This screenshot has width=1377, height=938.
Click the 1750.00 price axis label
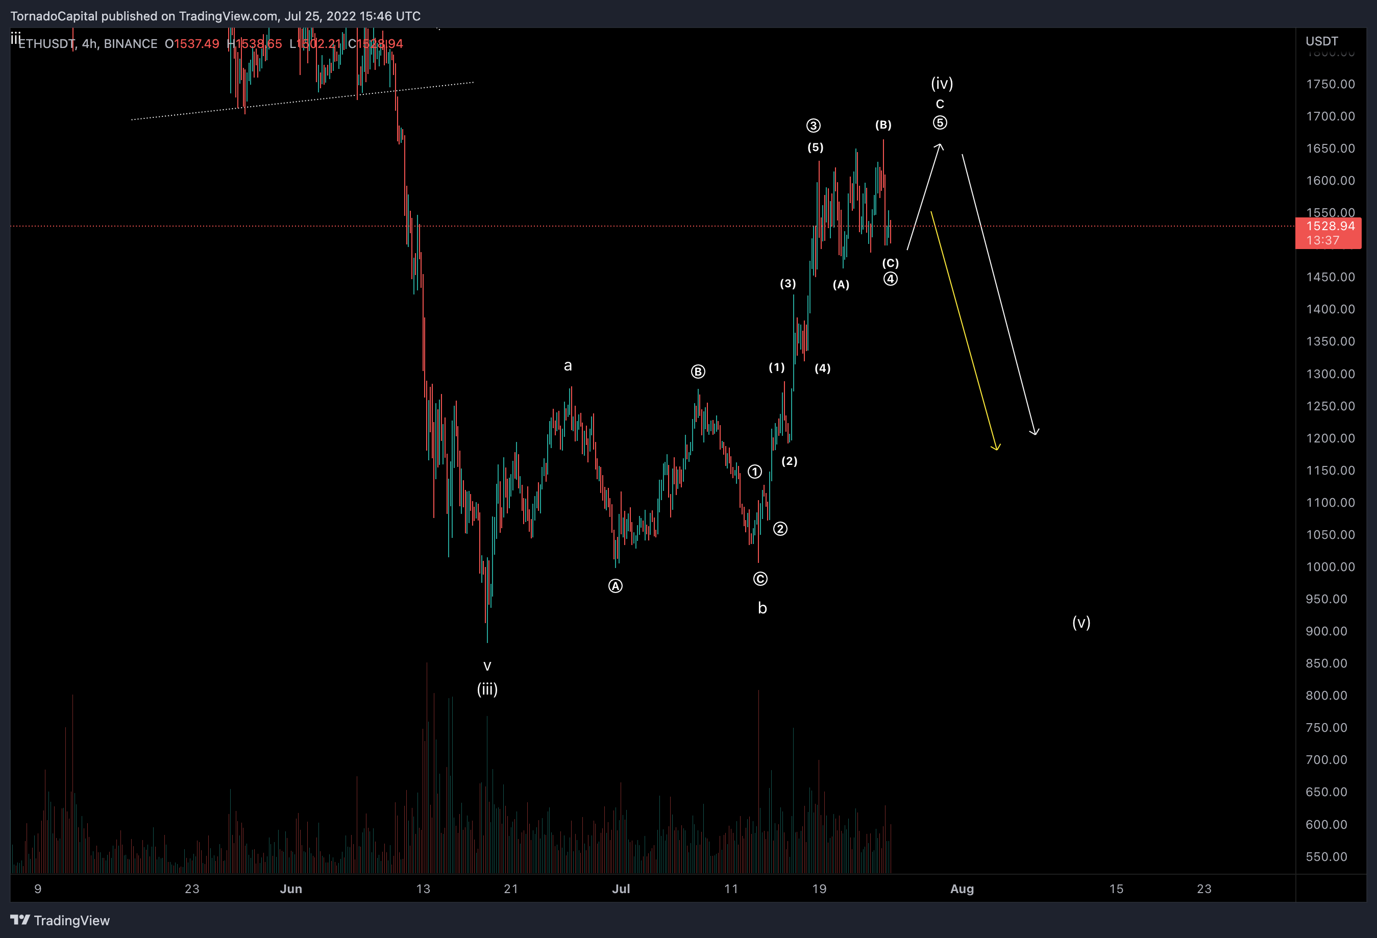(x=1330, y=84)
